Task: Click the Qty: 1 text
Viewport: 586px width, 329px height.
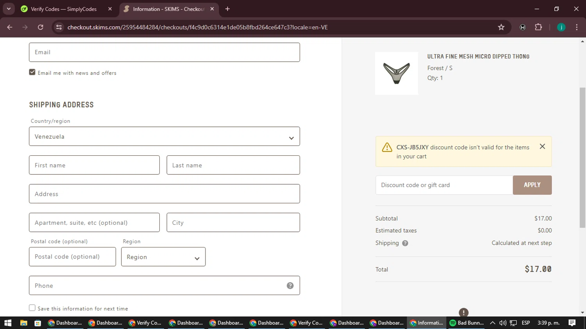Action: (x=435, y=78)
